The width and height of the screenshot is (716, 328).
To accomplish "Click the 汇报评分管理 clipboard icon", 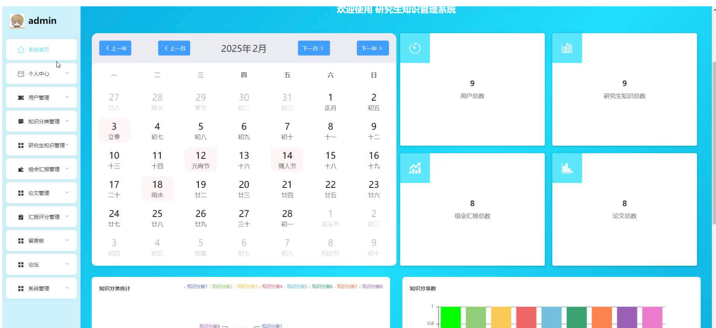I will (21, 217).
